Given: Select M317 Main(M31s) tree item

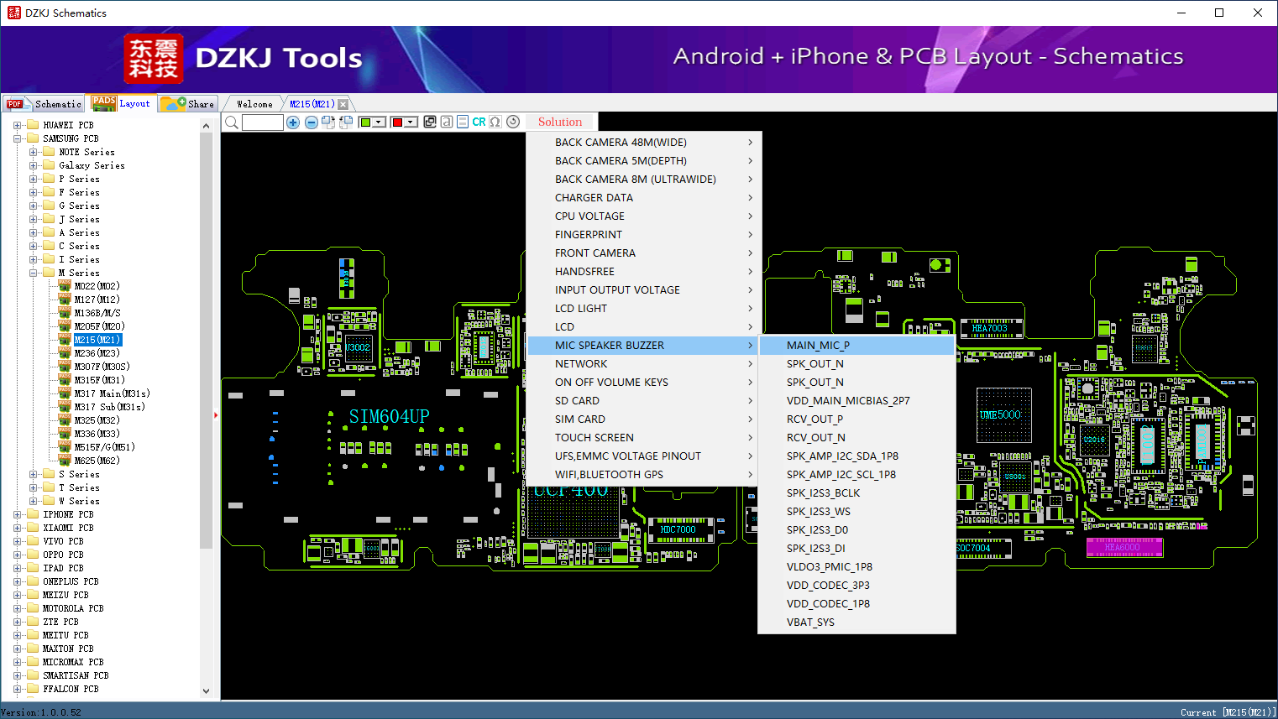Looking at the screenshot, I should click(x=112, y=393).
